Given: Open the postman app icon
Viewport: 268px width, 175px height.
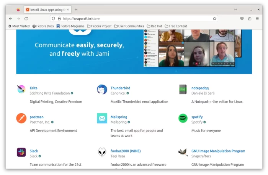Looking at the screenshot, I should click(x=21, y=118).
